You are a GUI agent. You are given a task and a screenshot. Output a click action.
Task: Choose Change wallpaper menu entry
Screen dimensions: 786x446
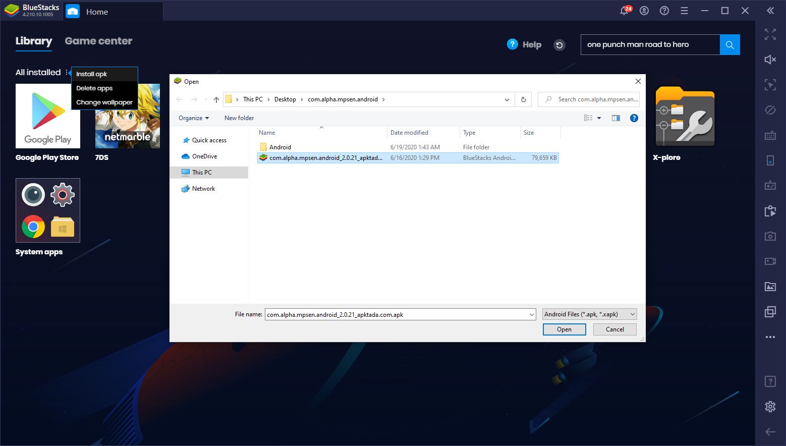(x=104, y=102)
